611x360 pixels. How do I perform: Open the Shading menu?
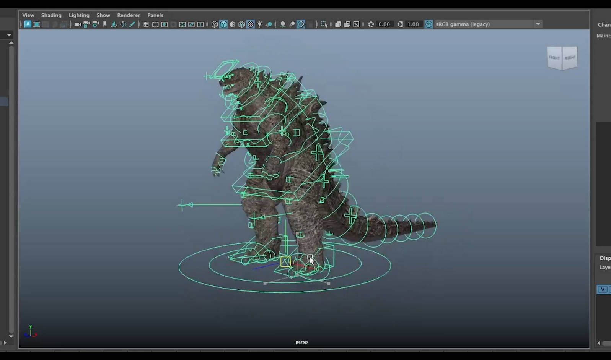tap(51, 15)
